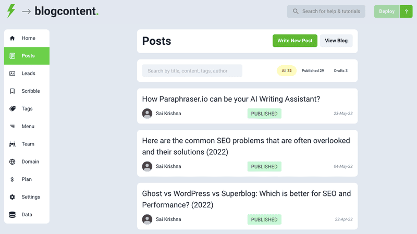This screenshot has height=234, width=417.
Task: Select the Tags label icon
Action: pyautogui.click(x=12, y=109)
